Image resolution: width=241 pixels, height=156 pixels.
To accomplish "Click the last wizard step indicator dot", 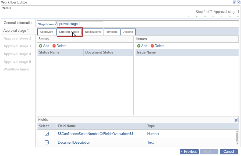I will click(238, 16).
